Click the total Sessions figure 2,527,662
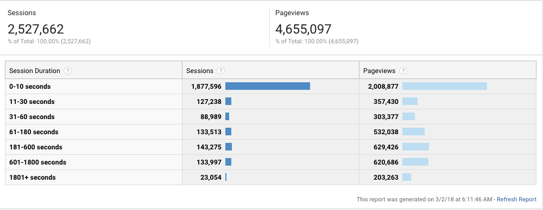This screenshot has height=210, width=543. point(36,29)
